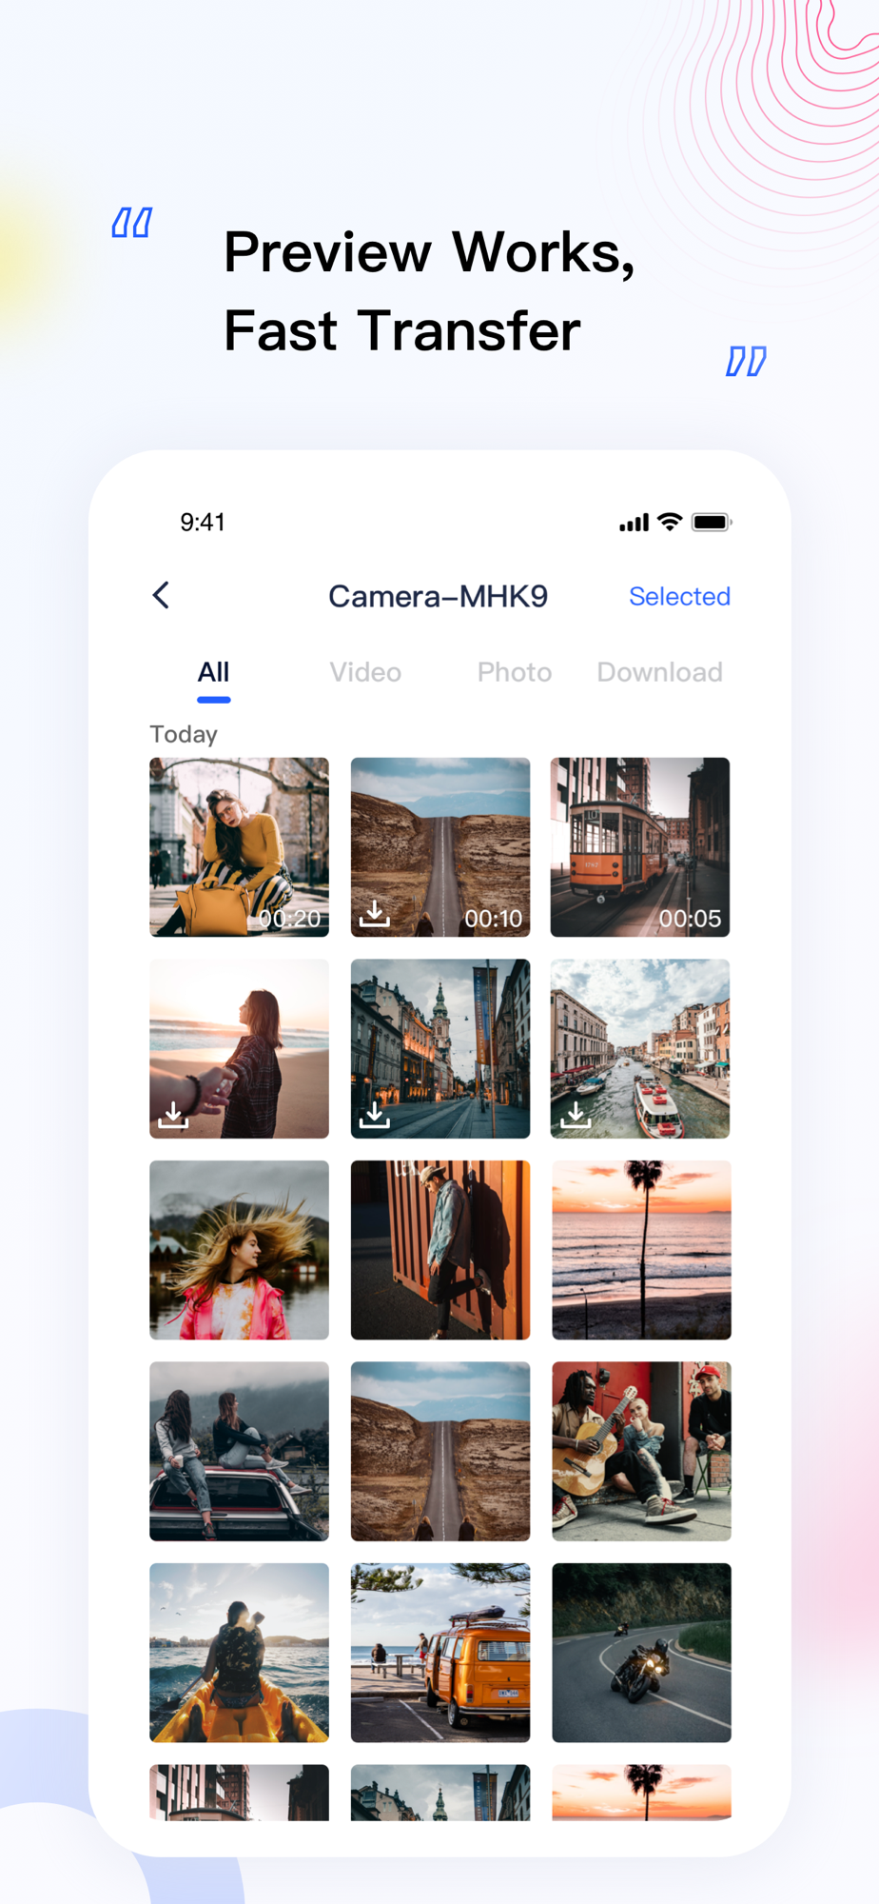Tap download icon on the 00:10 road video

click(375, 913)
